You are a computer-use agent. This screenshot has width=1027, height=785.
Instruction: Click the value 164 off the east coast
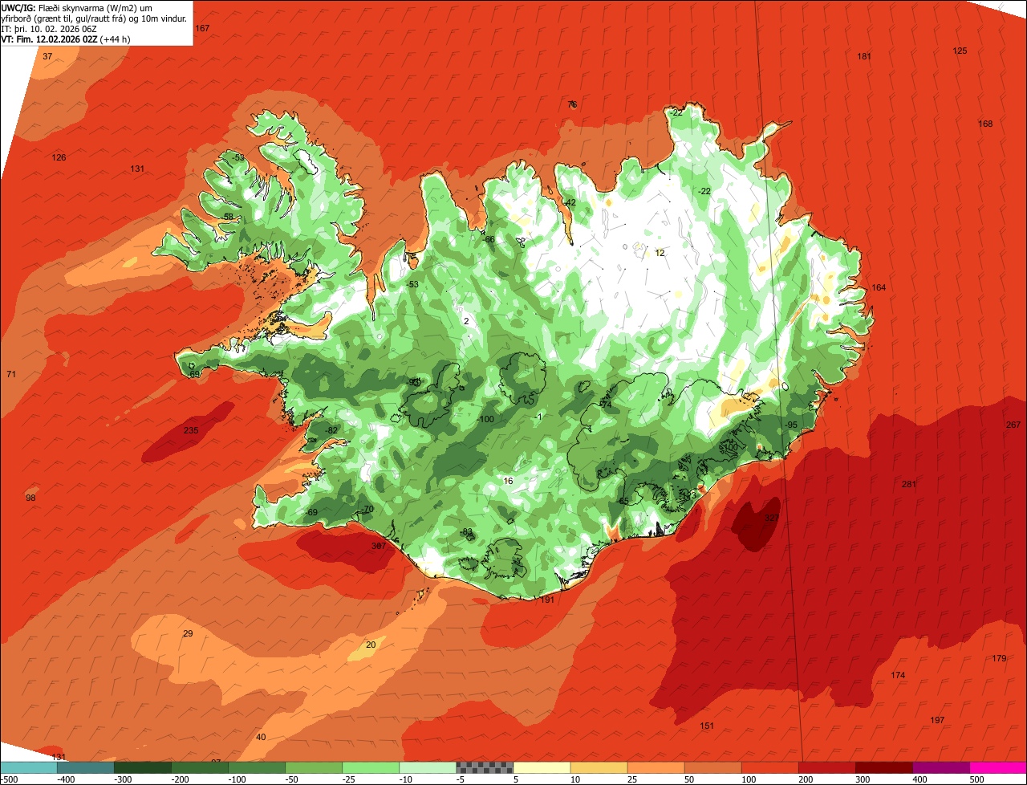tap(879, 287)
